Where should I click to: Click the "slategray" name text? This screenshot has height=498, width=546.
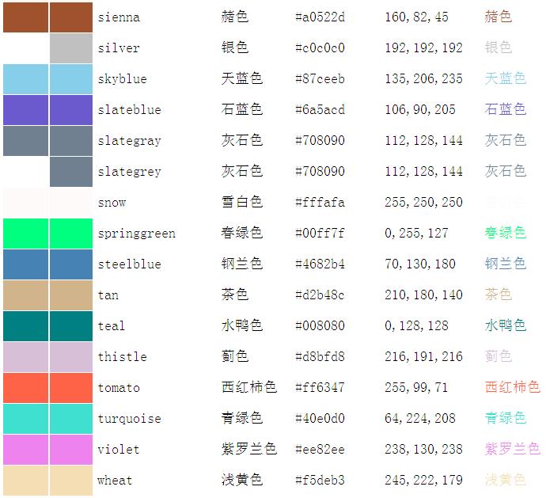point(130,141)
